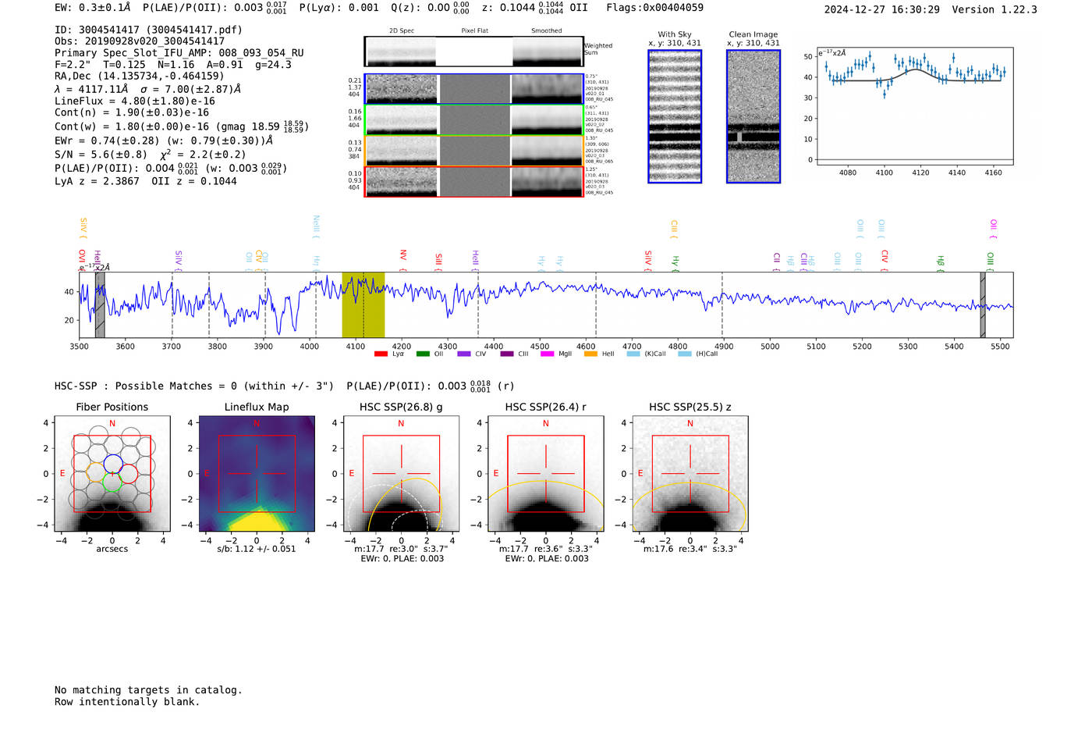The height and width of the screenshot is (744, 1092).
Task: Click the P(Lyα): 0.001 header value
Action: pos(339,8)
